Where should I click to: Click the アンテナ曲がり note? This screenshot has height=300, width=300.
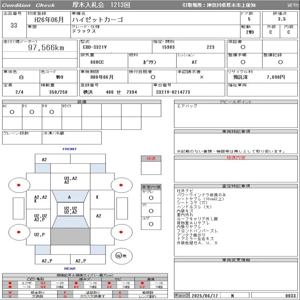pyautogui.click(x=191, y=235)
